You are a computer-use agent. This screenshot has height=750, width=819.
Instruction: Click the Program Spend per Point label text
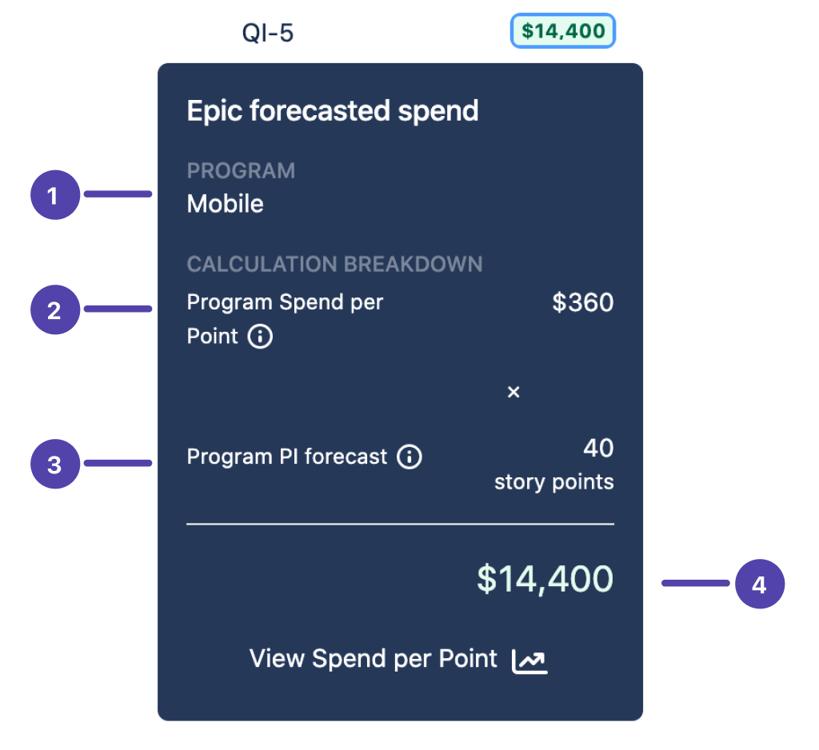pyautogui.click(x=285, y=303)
